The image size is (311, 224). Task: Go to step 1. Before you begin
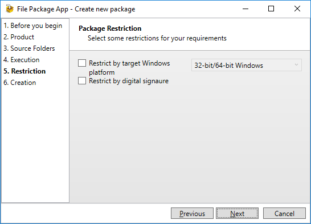click(x=32, y=26)
